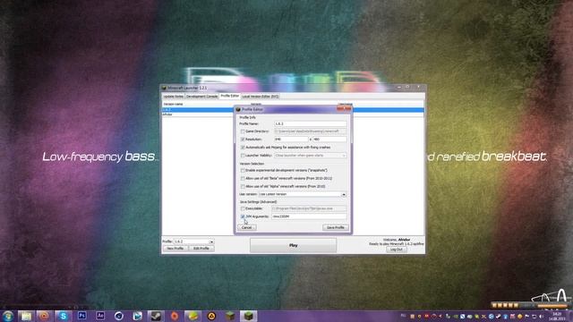573x322 pixels.
Task: Toggle the Resolution checkbox
Action: pyautogui.click(x=243, y=140)
